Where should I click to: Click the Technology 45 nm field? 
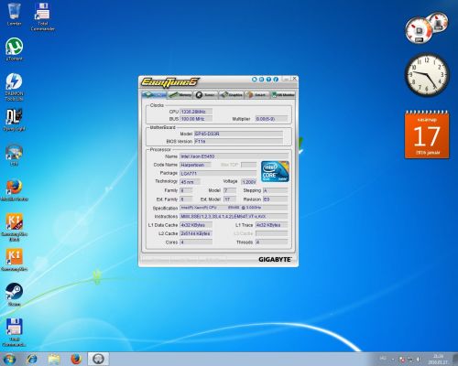click(190, 182)
